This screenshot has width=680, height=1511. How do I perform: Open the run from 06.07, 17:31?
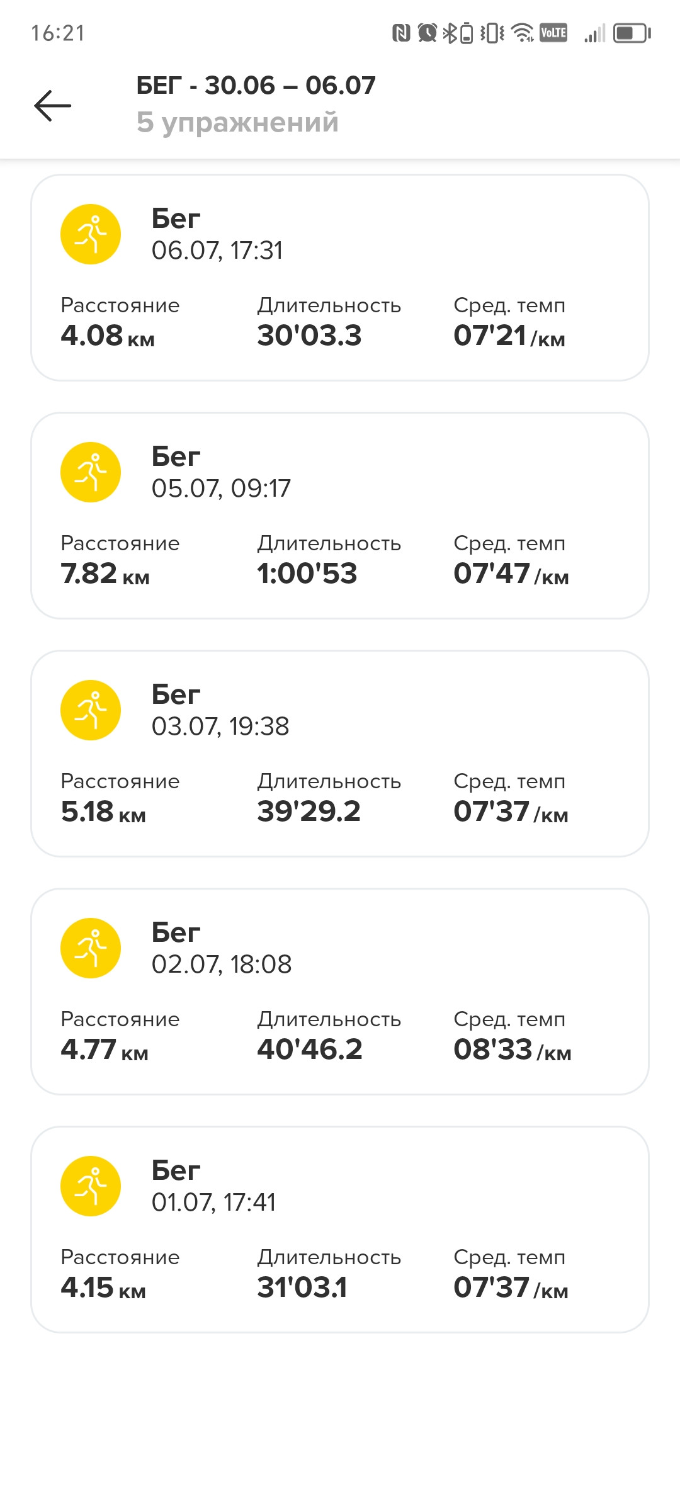[340, 278]
